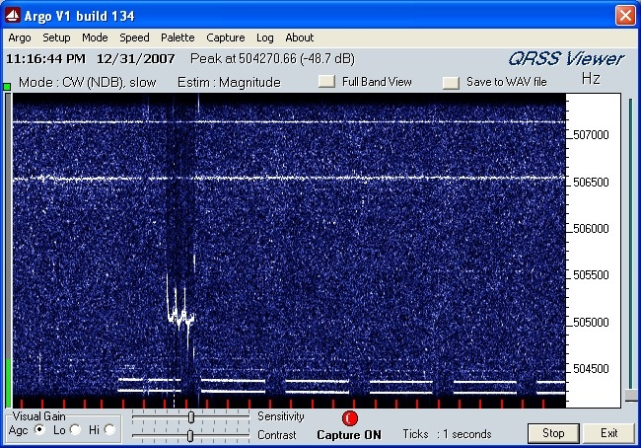Open the About menu
This screenshot has width=641, height=448.
[299, 37]
